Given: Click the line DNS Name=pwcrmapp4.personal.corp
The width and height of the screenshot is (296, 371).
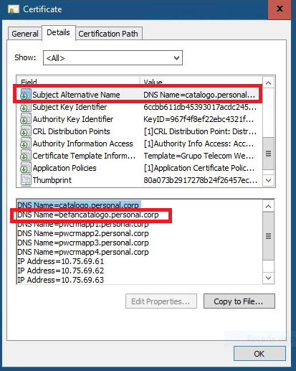Looking at the screenshot, I should [x=83, y=252].
